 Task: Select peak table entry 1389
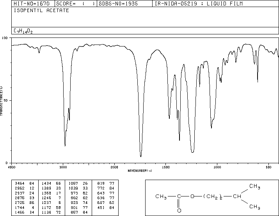(x=51, y=188)
